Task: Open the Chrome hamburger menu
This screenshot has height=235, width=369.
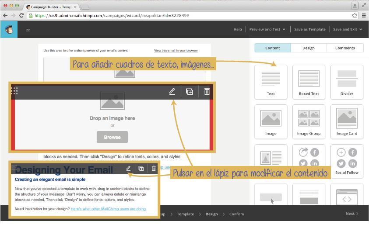Action: click(364, 15)
